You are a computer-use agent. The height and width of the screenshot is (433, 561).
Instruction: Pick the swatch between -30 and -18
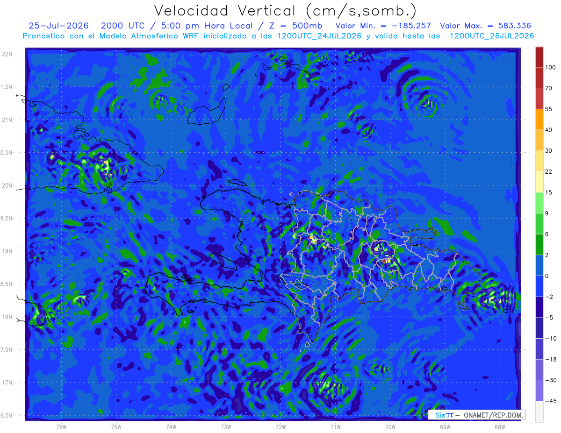(539, 369)
